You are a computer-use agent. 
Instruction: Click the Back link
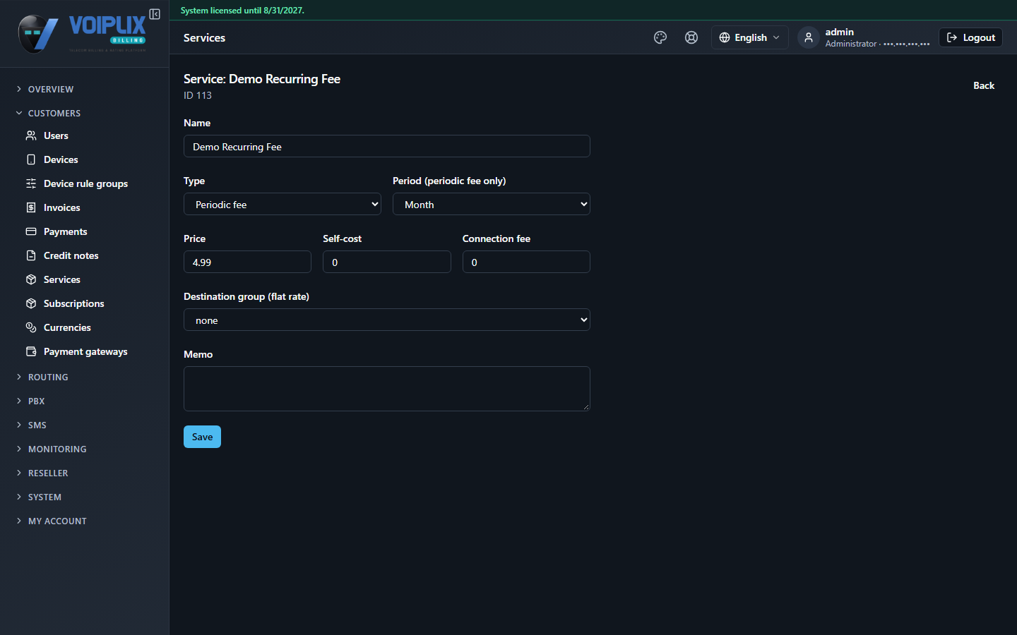[984, 85]
